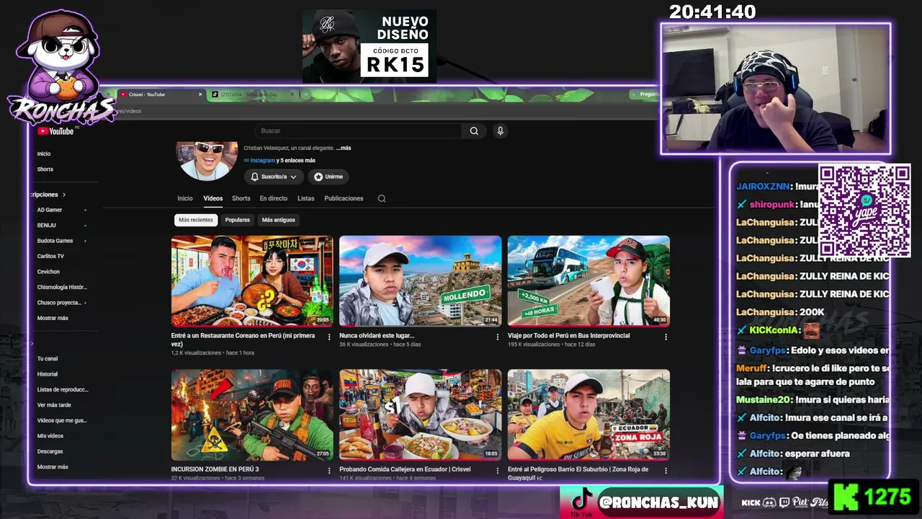Viewport: 922px width, 519px height.
Task: Expand the library list with bottom 'Mostrar más'
Action: (x=53, y=467)
